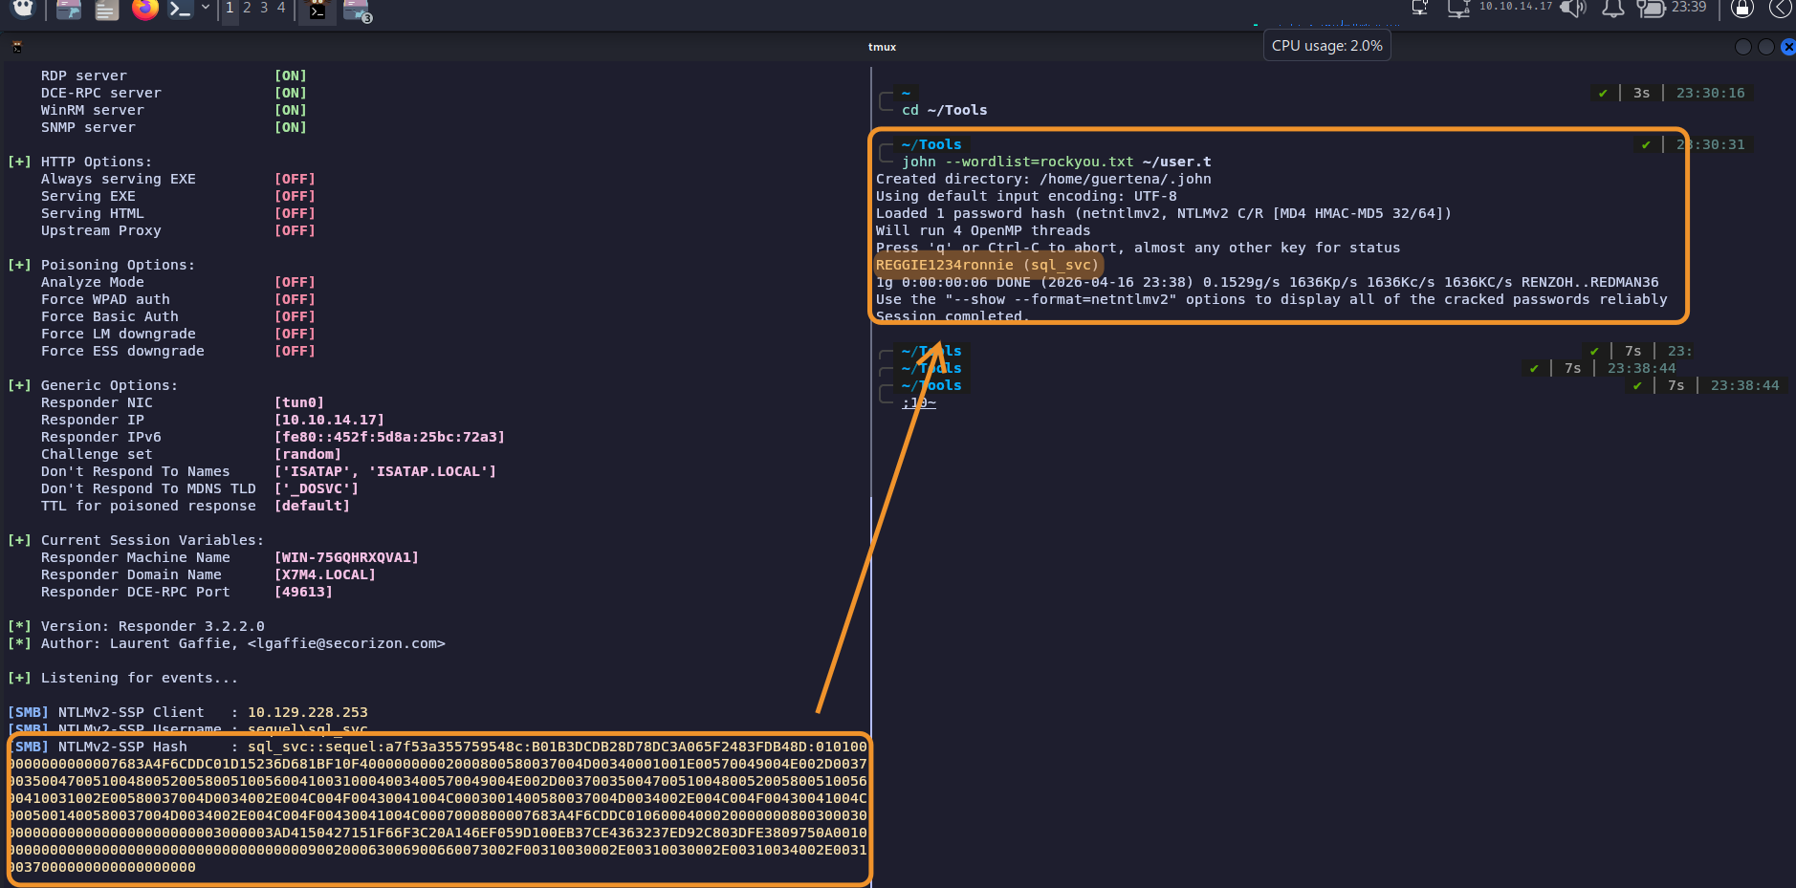Screen dimensions: 1796x888
Task: Click the pane divider between the tmux panes
Action: point(871,478)
